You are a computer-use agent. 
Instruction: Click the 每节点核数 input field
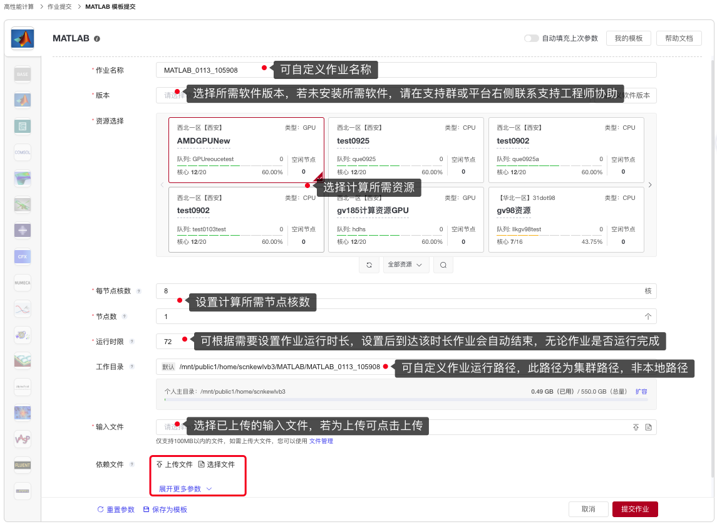pyautogui.click(x=401, y=291)
